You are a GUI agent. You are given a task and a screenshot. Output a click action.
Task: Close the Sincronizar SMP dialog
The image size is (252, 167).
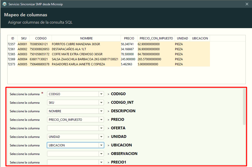(x=247, y=4)
